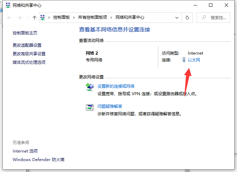Click the forward navigation arrow
The height and width of the screenshot is (172, 237).
(x=19, y=18)
